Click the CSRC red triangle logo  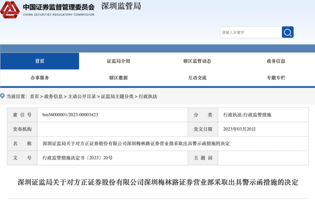tap(10, 10)
